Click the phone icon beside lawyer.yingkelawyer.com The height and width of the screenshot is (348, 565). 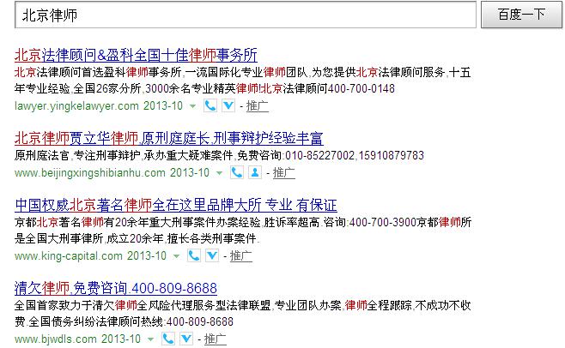[210, 105]
